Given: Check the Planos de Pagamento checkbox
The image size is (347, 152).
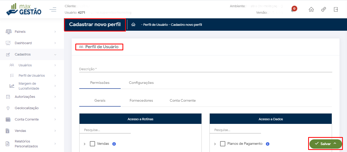Looking at the screenshot, I should point(223,144).
